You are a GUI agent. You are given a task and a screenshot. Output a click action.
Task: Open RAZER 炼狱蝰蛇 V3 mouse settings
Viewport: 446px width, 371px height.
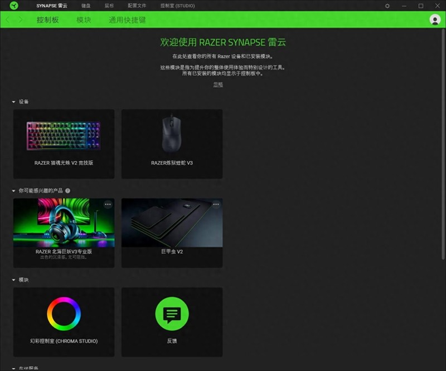point(171,144)
